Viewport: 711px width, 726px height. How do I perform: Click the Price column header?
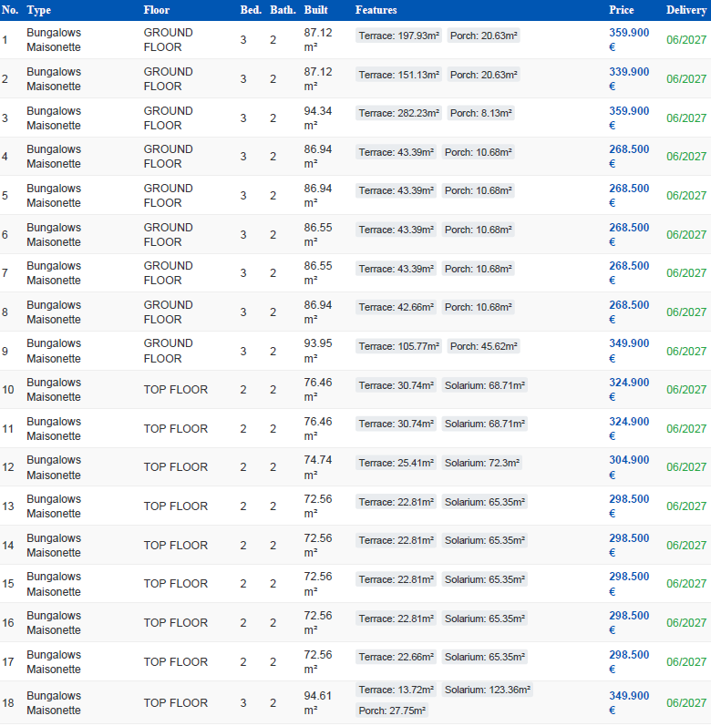point(621,10)
